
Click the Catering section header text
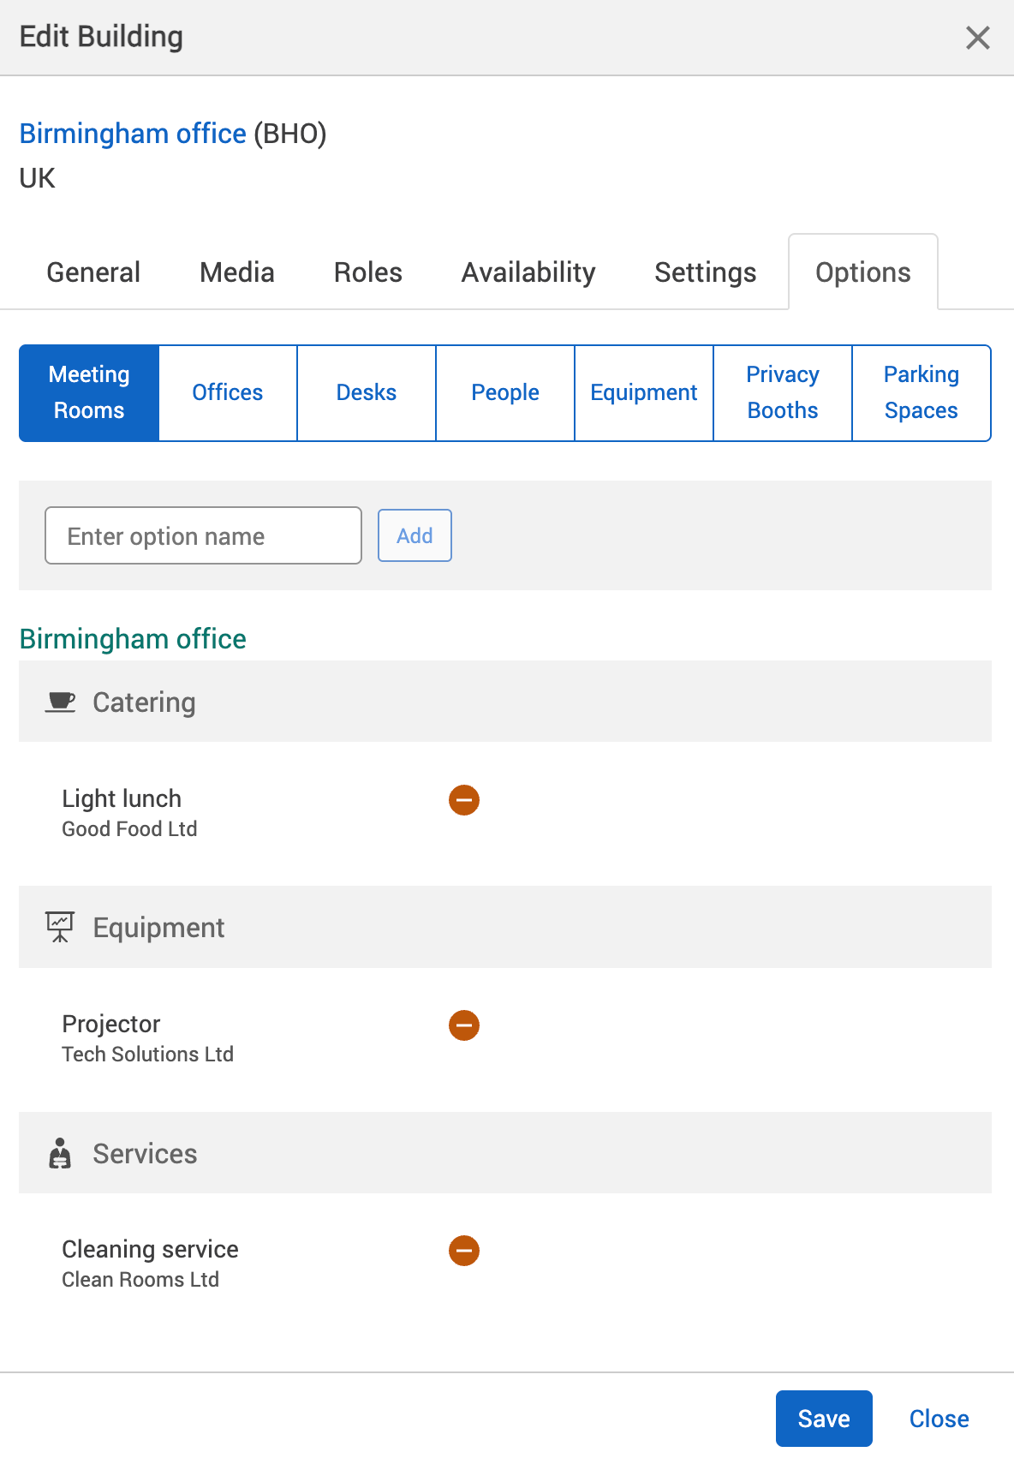[144, 702]
